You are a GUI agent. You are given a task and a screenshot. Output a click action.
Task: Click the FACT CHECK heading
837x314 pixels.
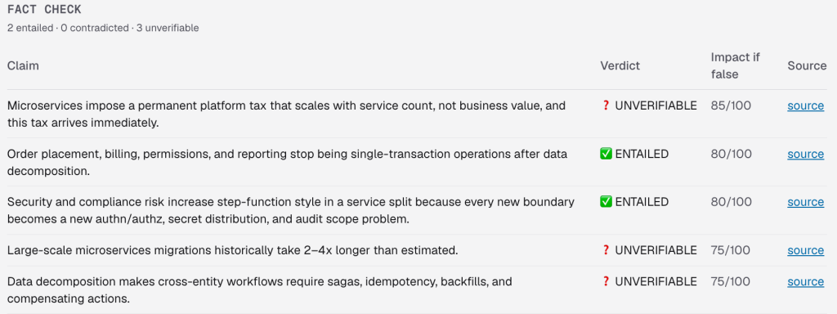44,10
